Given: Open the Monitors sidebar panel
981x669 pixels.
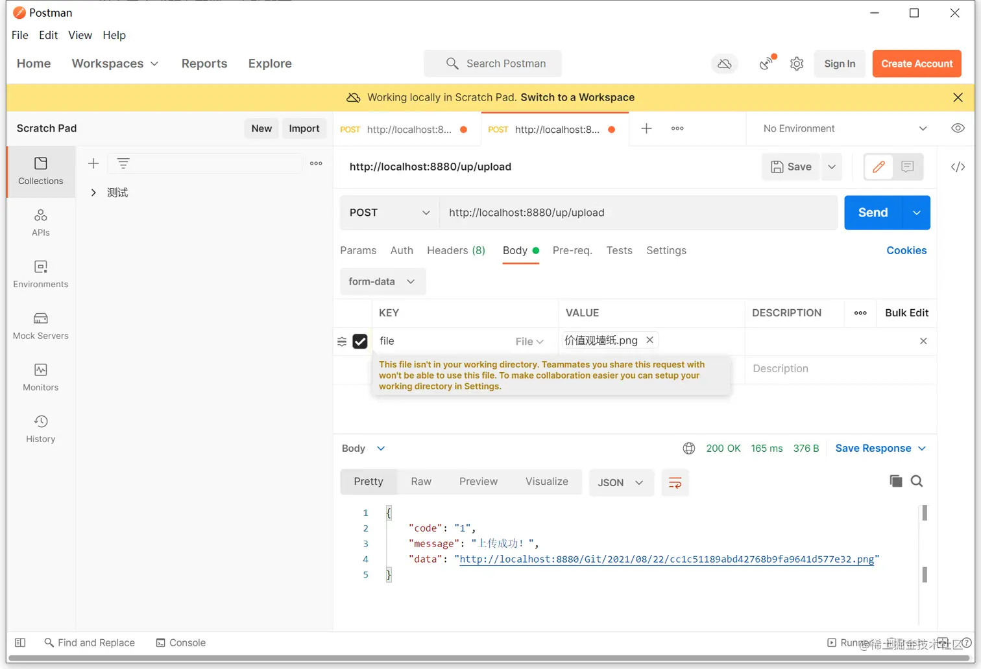Looking at the screenshot, I should [40, 377].
